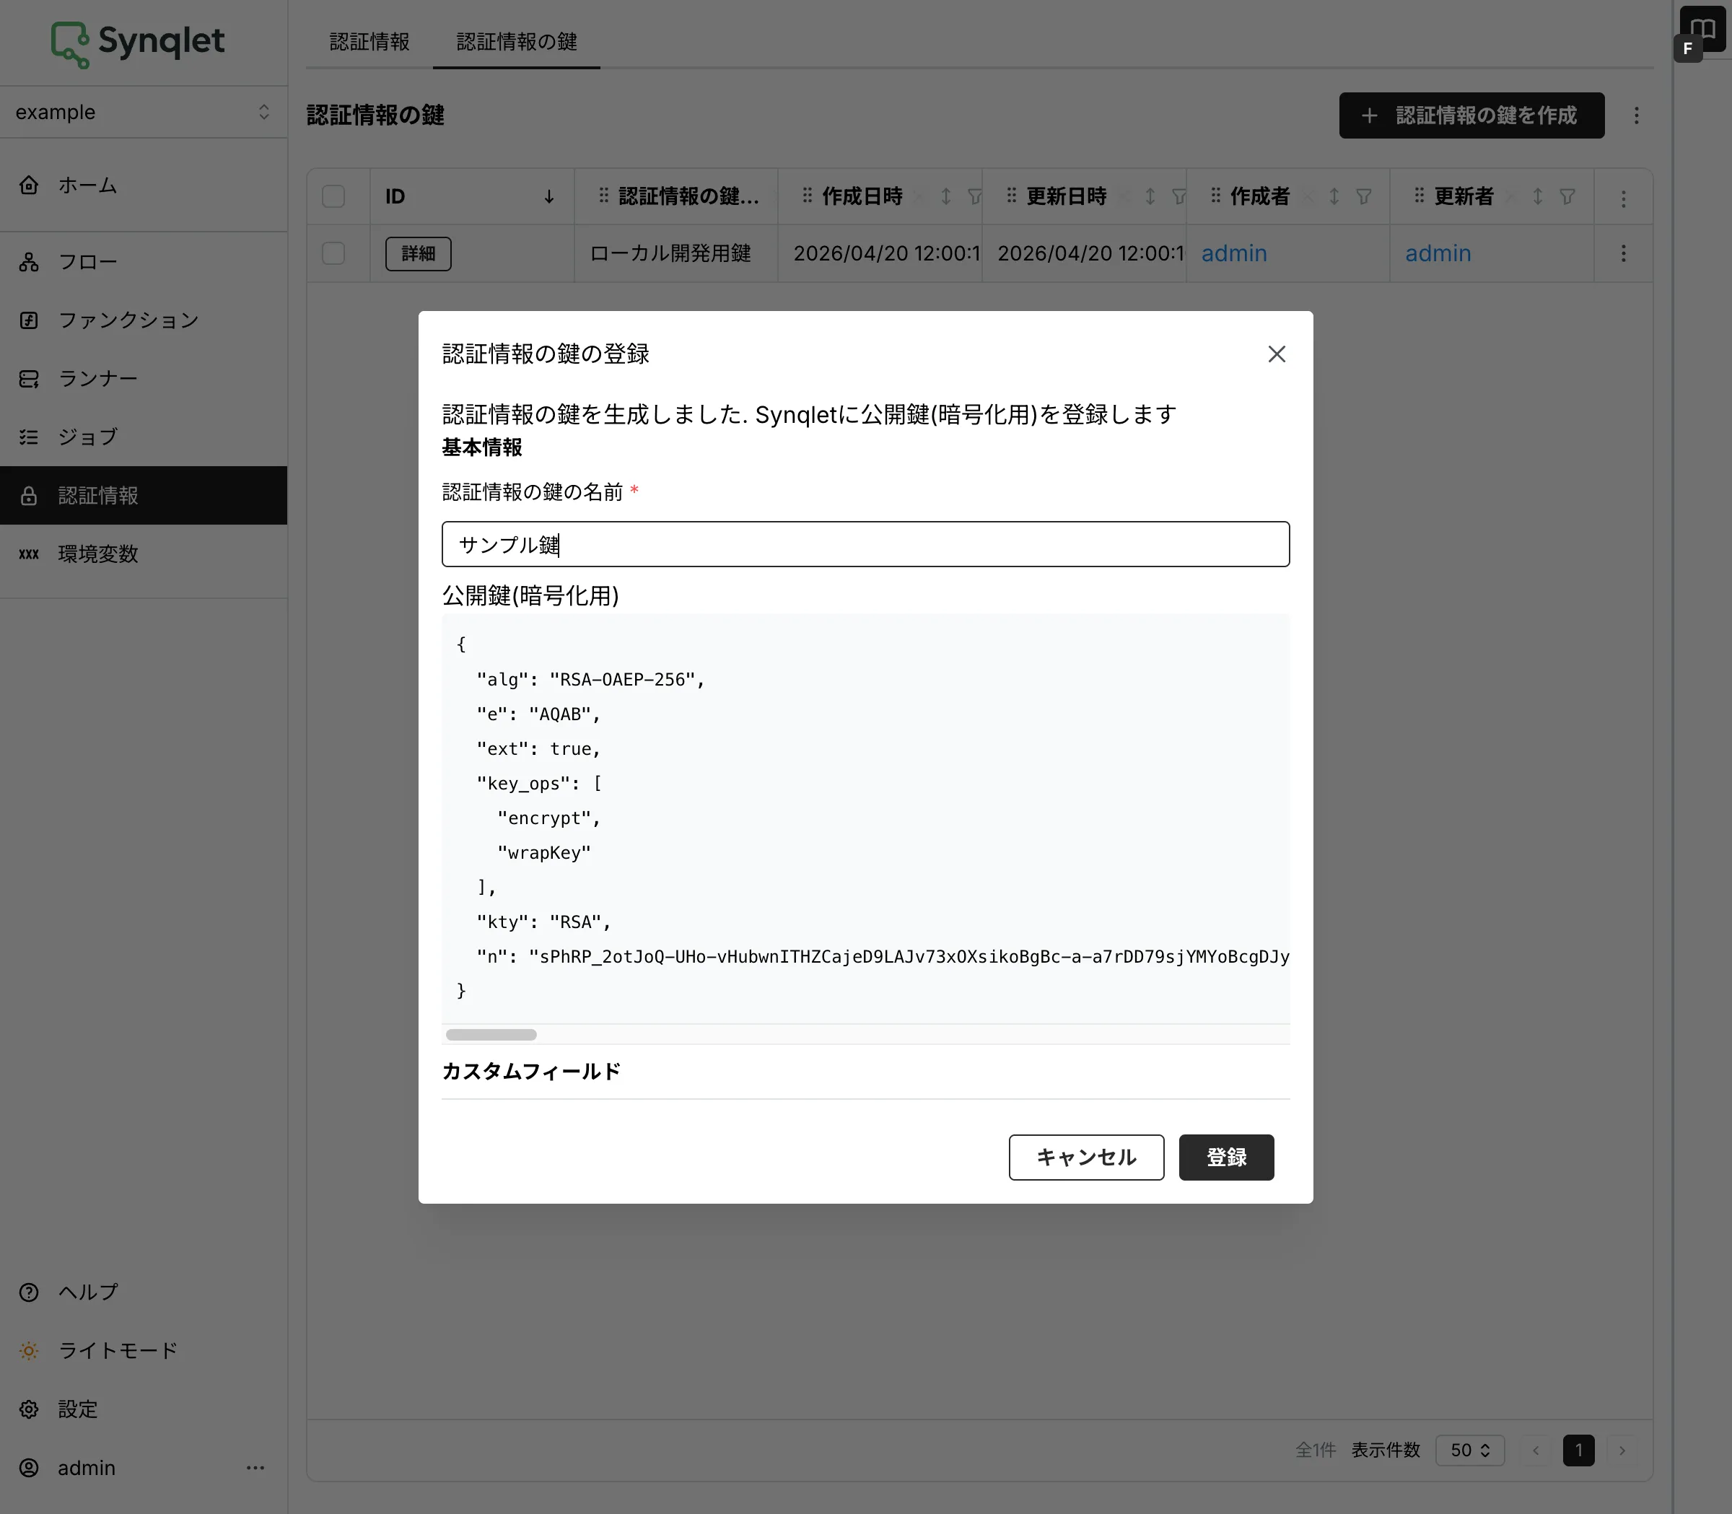
Task: Filter the 作成日時 column
Action: pos(974,196)
